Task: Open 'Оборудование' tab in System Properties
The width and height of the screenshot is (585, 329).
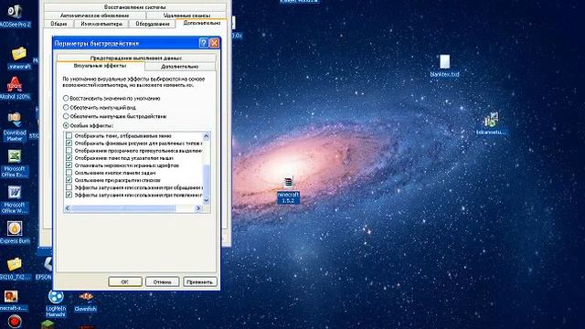Action: click(x=153, y=24)
